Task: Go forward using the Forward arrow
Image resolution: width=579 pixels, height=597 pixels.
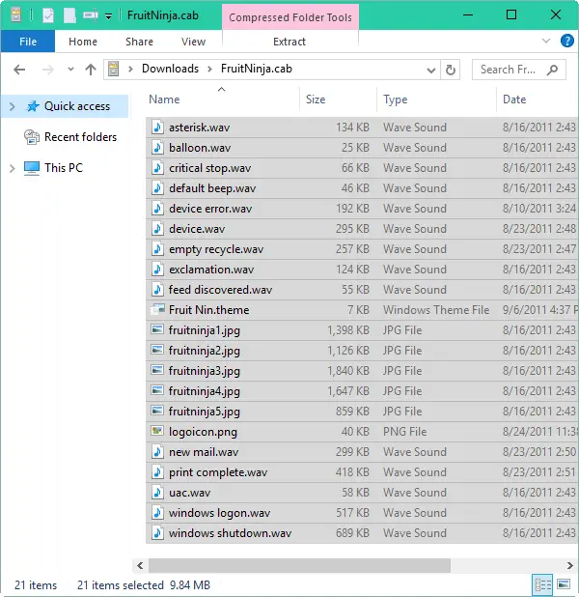Action: tap(48, 70)
